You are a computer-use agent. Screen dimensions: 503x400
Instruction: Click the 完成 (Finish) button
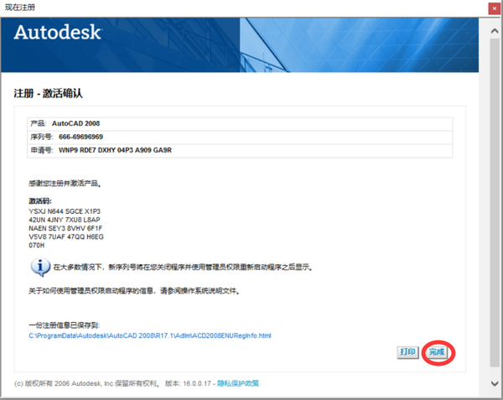[x=437, y=352]
